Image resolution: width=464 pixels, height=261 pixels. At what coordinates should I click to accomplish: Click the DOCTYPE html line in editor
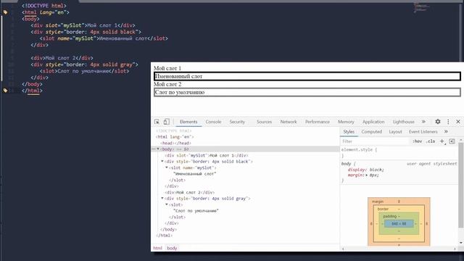(x=44, y=6)
